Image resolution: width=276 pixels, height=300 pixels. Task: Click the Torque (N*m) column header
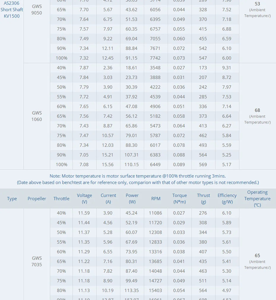coord(180,199)
